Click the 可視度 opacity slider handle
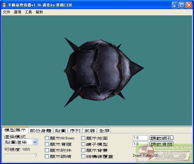 pyautogui.click(x=36, y=155)
